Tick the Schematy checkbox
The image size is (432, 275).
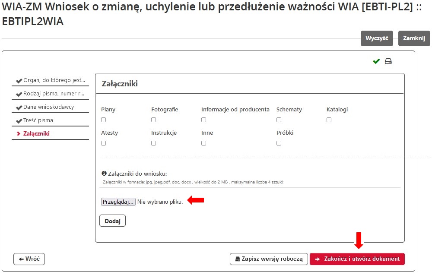pyautogui.click(x=279, y=120)
